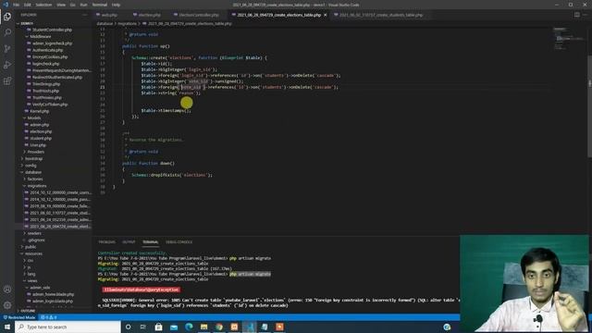Launch Google Chrome from the taskbar
Viewport: 592px width, 333px height.
(219, 327)
